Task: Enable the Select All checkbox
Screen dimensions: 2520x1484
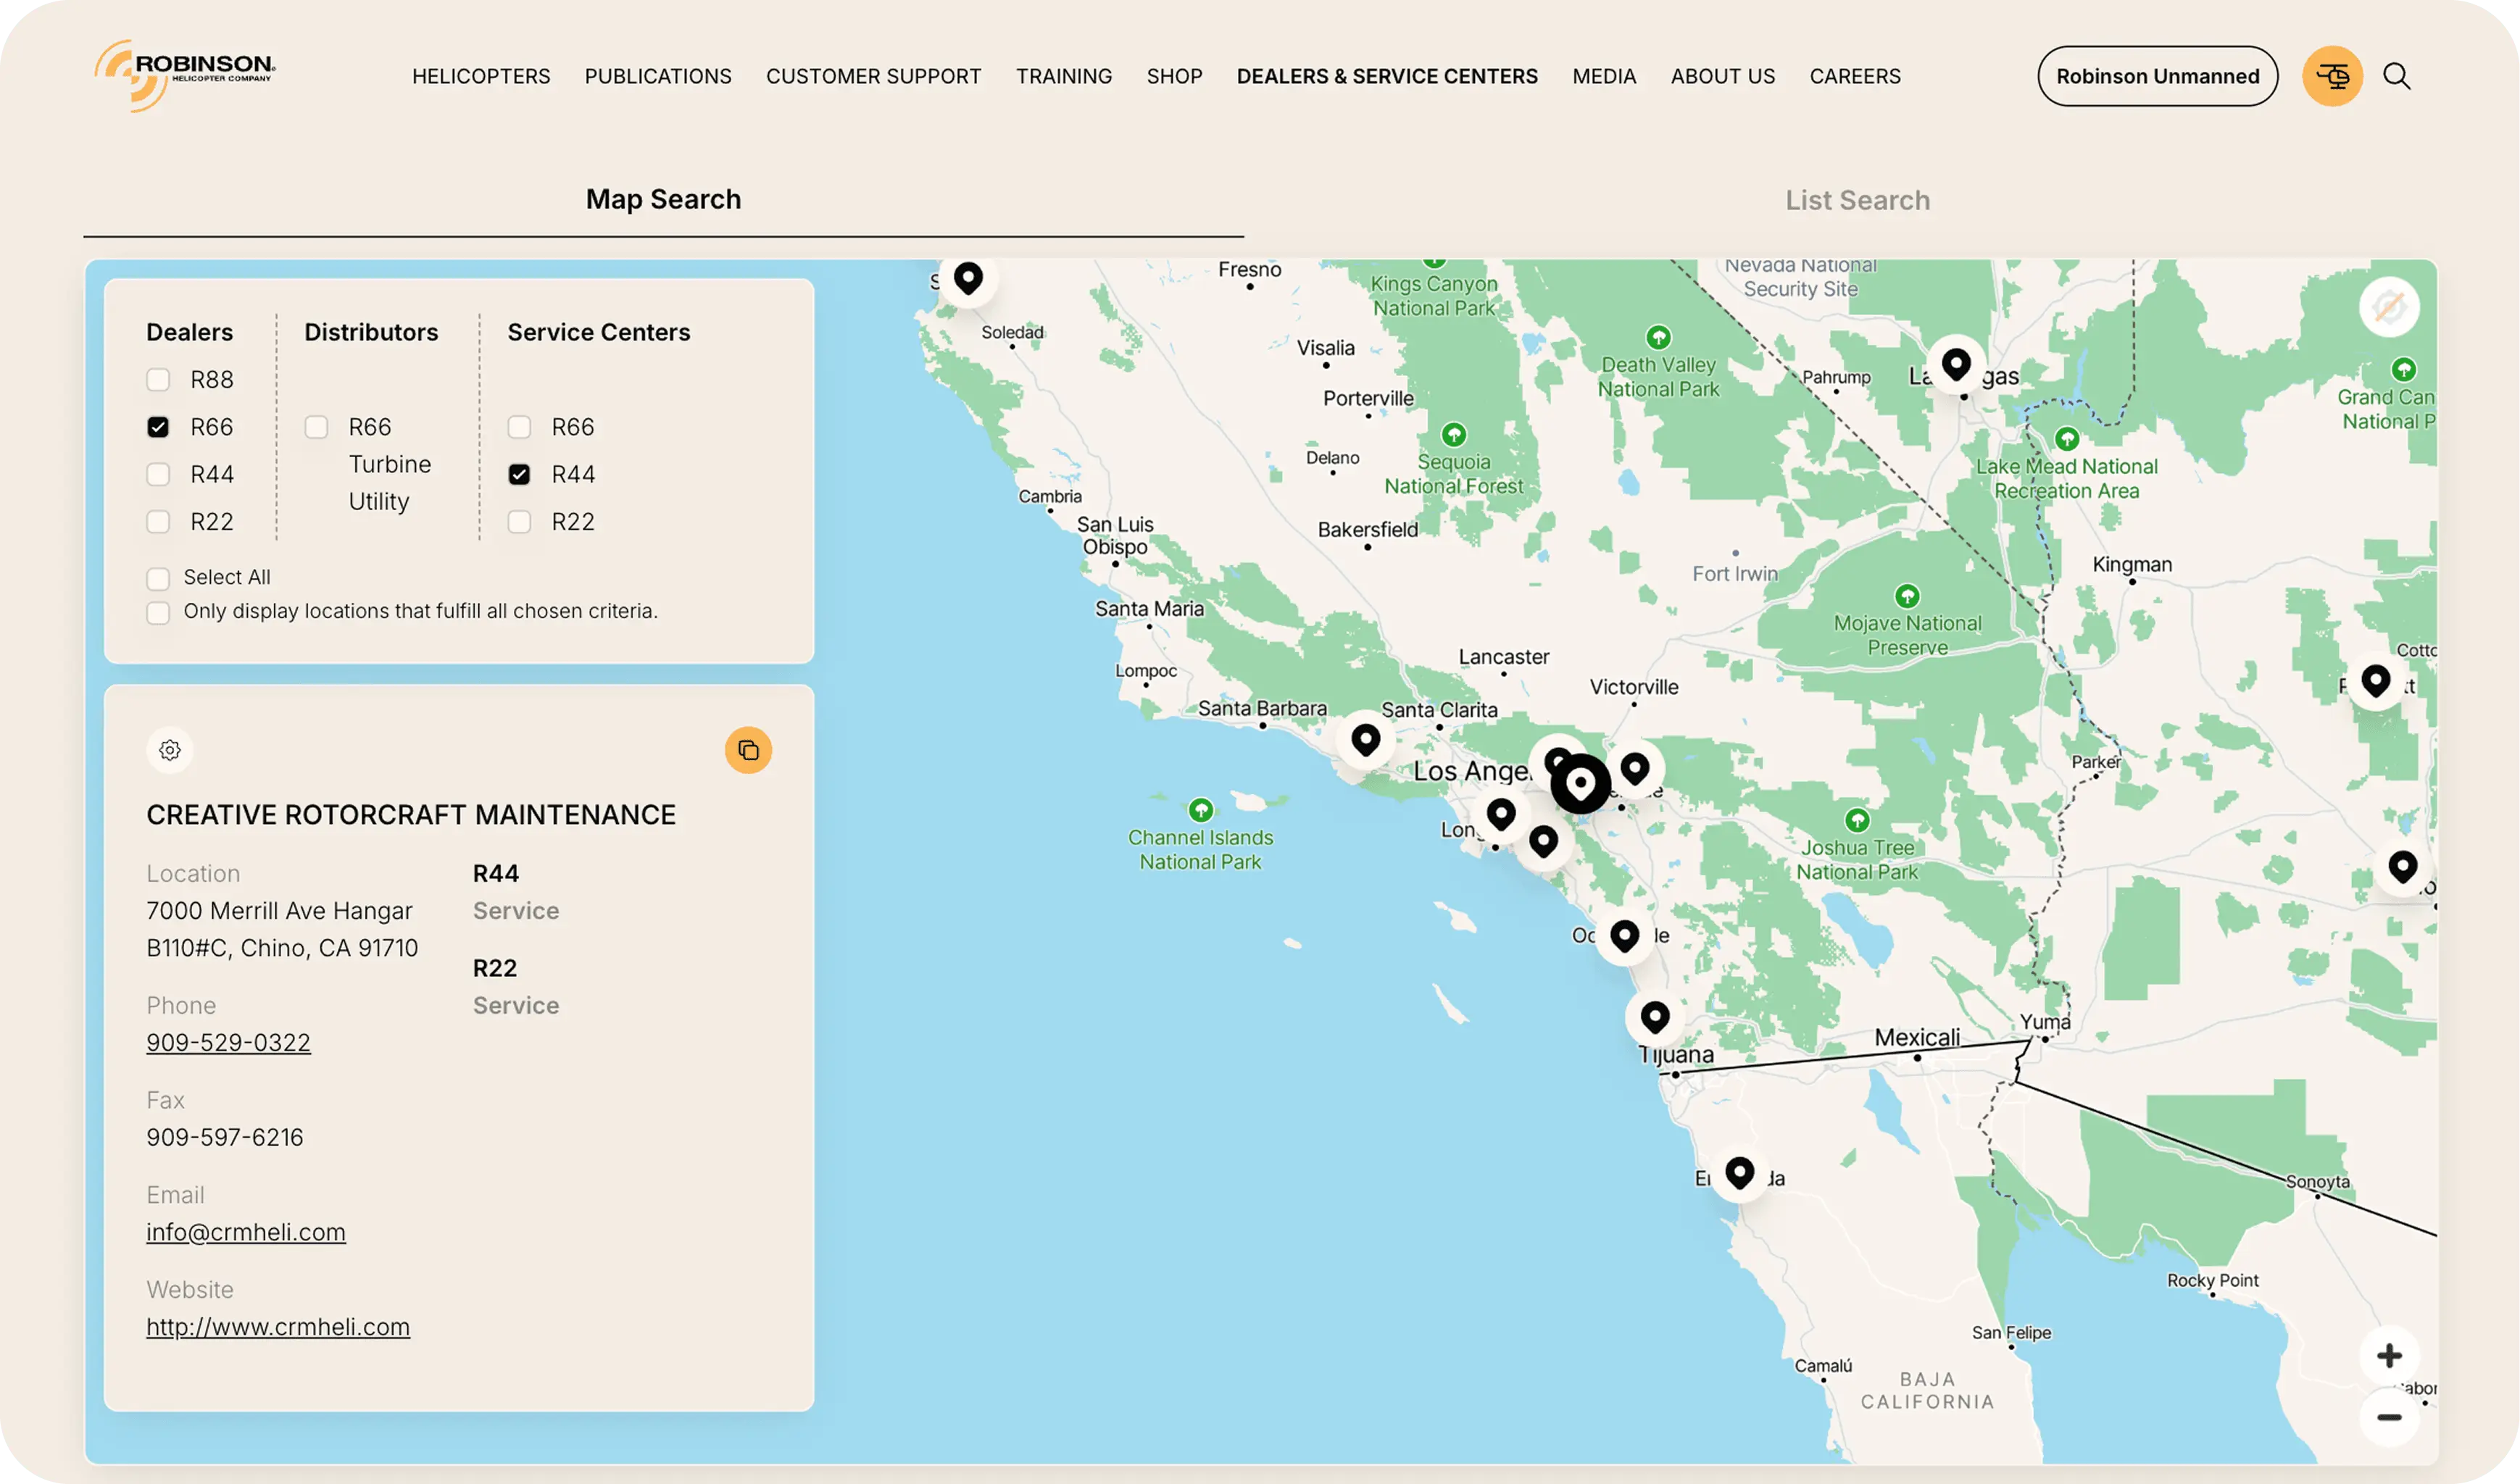Action: [x=158, y=578]
